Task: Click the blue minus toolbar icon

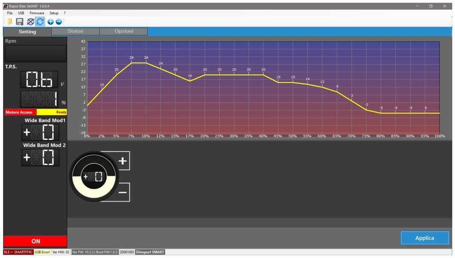Action: point(58,22)
